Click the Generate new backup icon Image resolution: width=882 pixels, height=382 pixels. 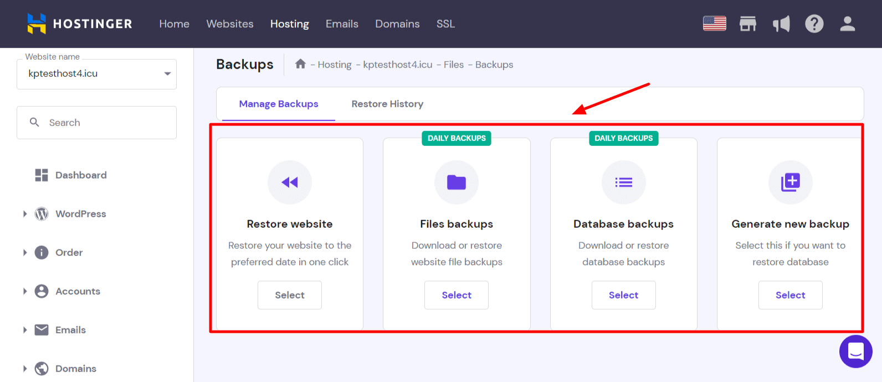pyautogui.click(x=790, y=182)
